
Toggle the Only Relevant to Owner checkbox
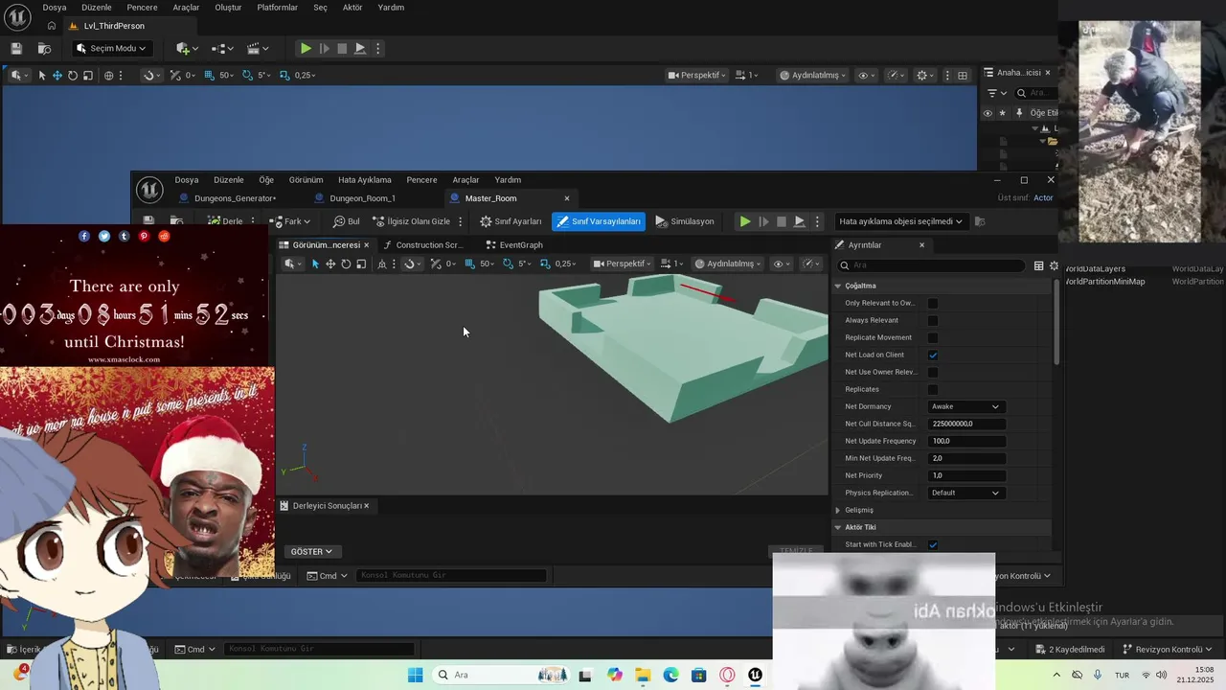(x=933, y=303)
